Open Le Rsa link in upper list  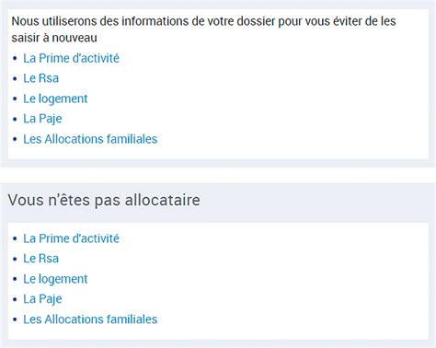(40, 78)
